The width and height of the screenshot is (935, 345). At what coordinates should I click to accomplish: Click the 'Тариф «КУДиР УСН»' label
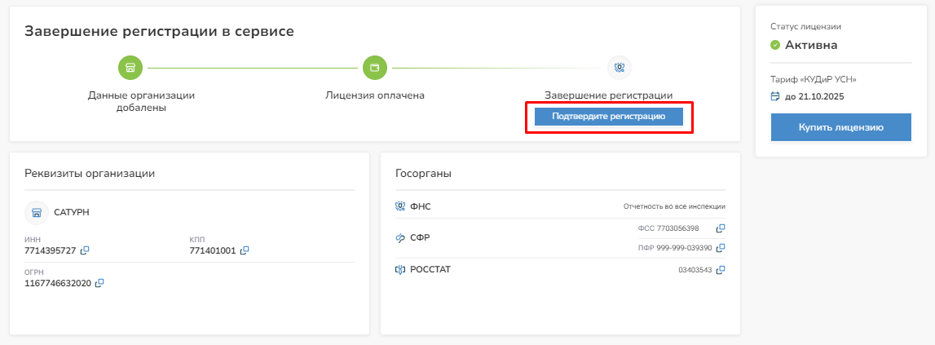pos(813,79)
